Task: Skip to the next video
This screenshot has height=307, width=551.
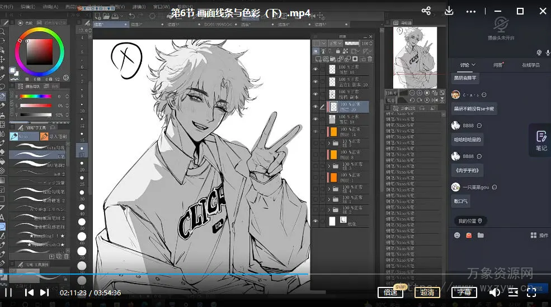Action: 45,292
